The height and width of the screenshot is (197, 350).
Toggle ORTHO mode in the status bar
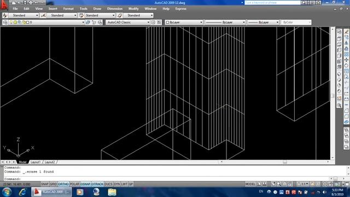click(x=63, y=184)
